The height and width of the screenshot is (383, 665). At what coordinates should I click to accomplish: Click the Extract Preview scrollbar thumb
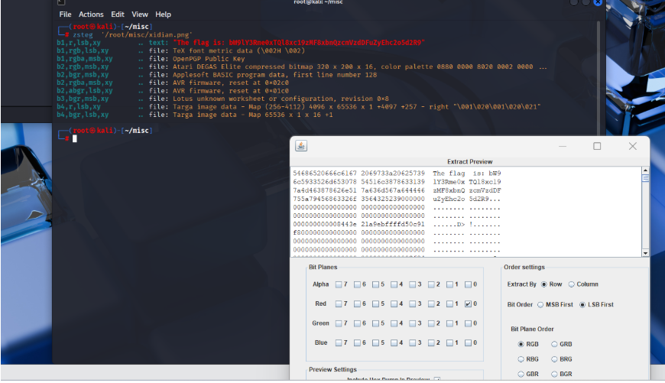point(645,179)
